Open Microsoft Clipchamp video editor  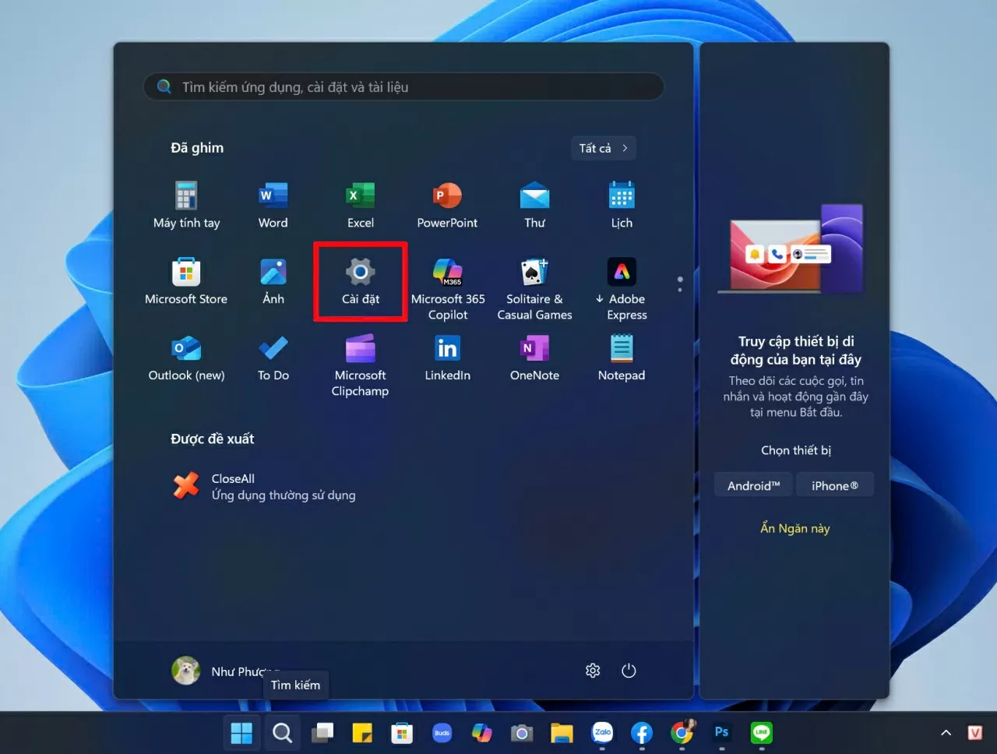(x=360, y=365)
